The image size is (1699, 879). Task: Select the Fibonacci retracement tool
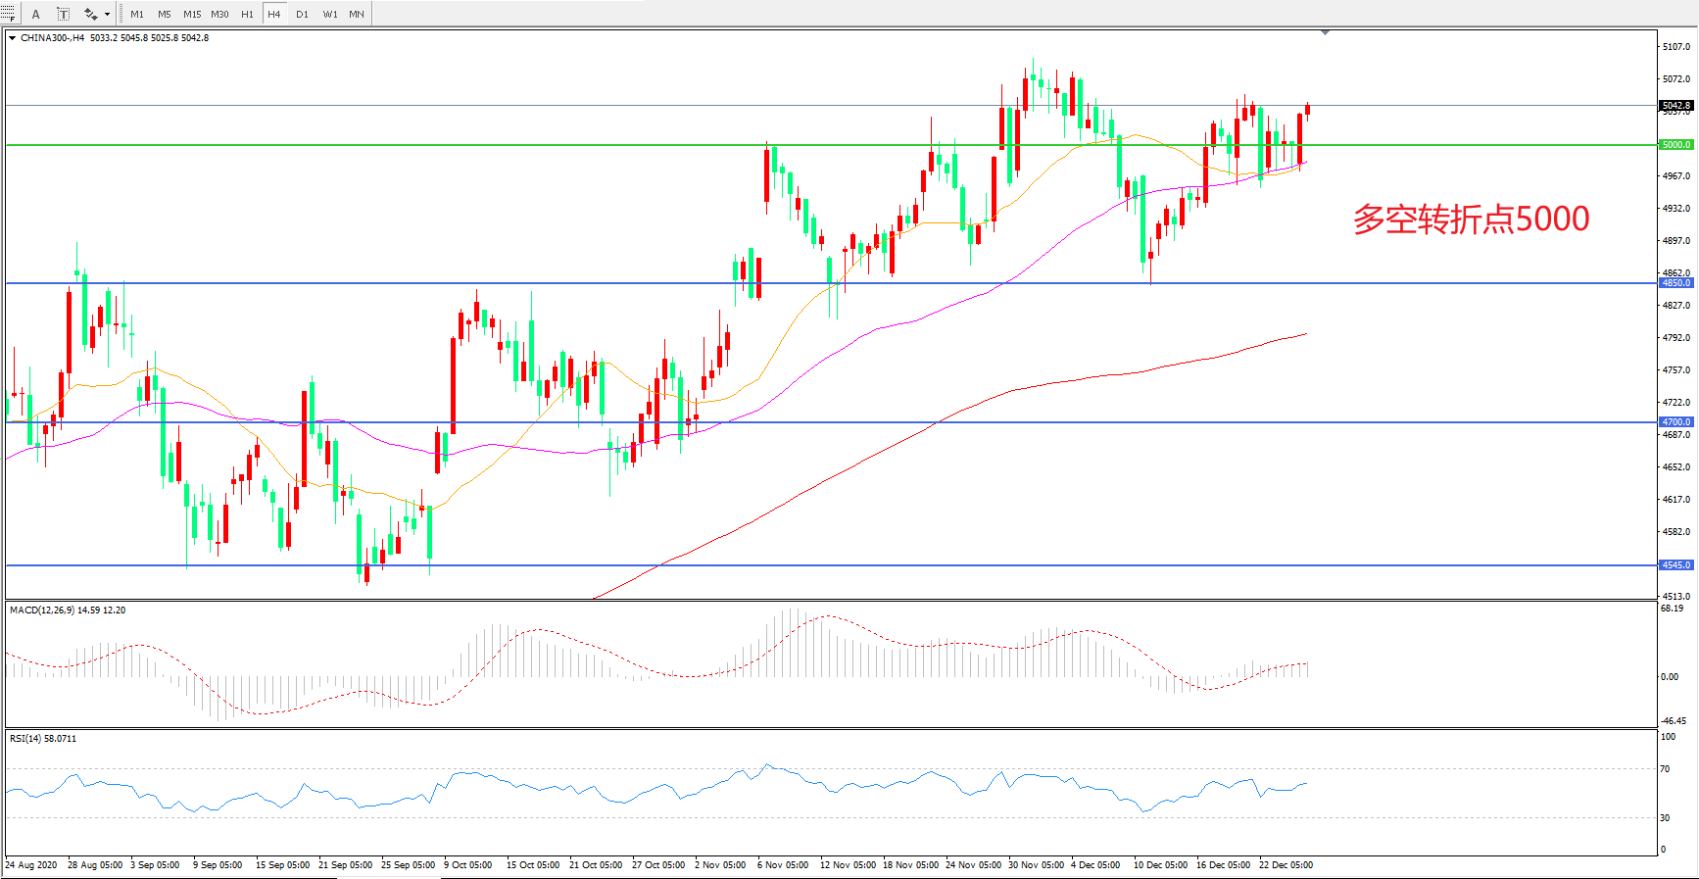pyautogui.click(x=9, y=14)
